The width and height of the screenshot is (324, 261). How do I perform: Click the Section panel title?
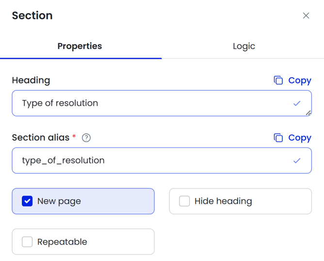pyautogui.click(x=32, y=16)
